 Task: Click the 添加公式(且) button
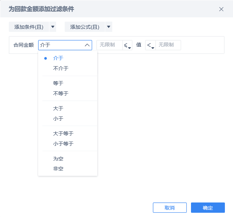(x=85, y=27)
